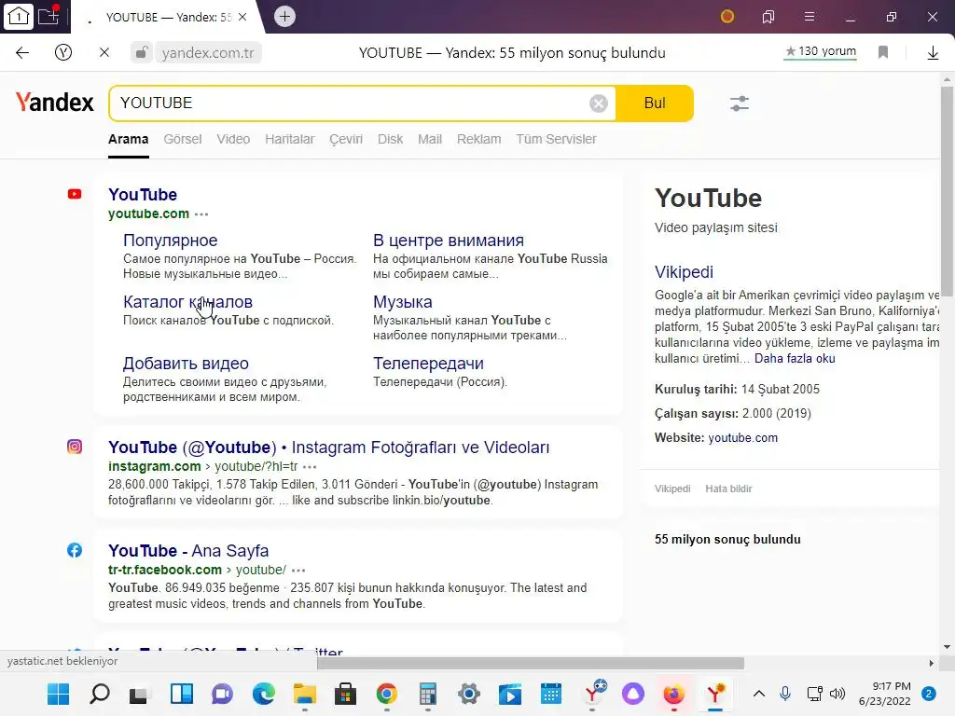Open the Музыка sitelink
Viewport: 955px width, 716px height.
click(403, 302)
